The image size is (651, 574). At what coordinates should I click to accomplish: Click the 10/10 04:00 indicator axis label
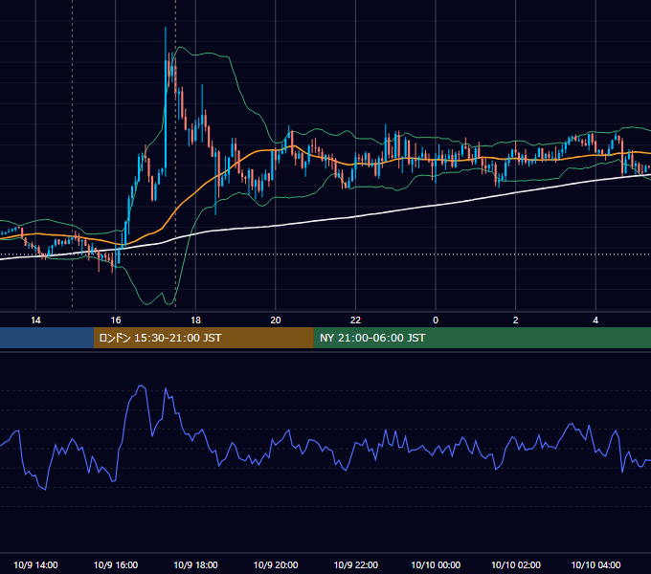tap(595, 564)
